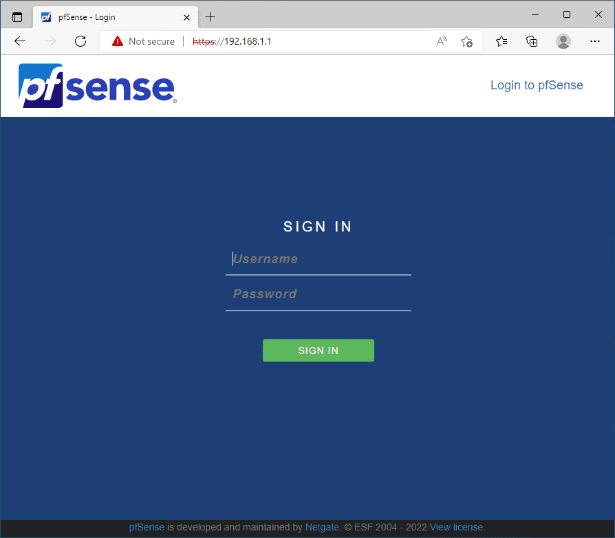Open the Collections icon

532,41
